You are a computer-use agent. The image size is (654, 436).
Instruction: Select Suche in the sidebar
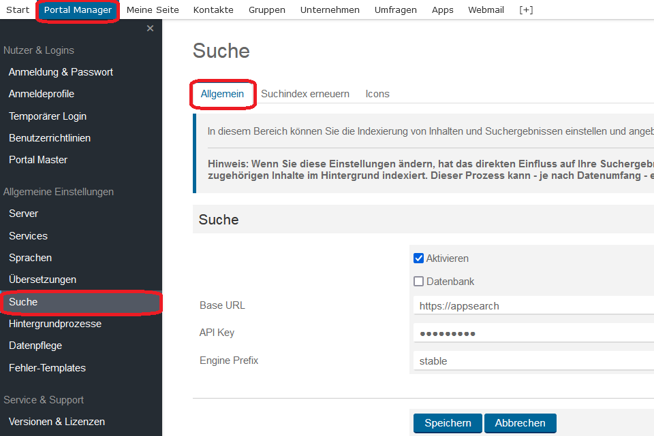81,302
